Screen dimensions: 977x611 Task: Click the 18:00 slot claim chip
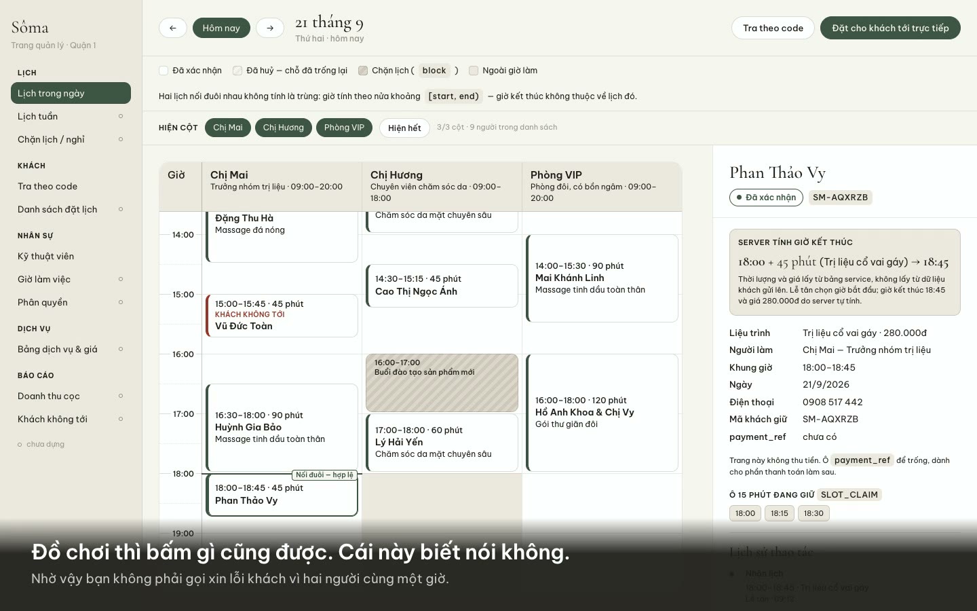745,513
